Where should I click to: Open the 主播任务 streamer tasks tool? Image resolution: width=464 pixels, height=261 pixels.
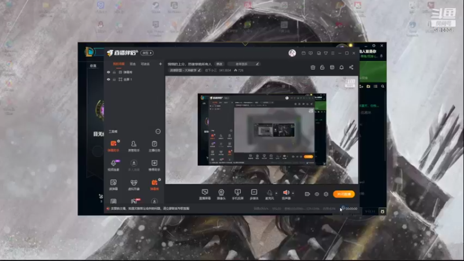pos(154,146)
